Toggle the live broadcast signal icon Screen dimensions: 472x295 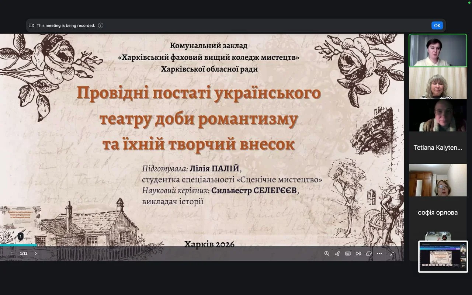point(358,254)
